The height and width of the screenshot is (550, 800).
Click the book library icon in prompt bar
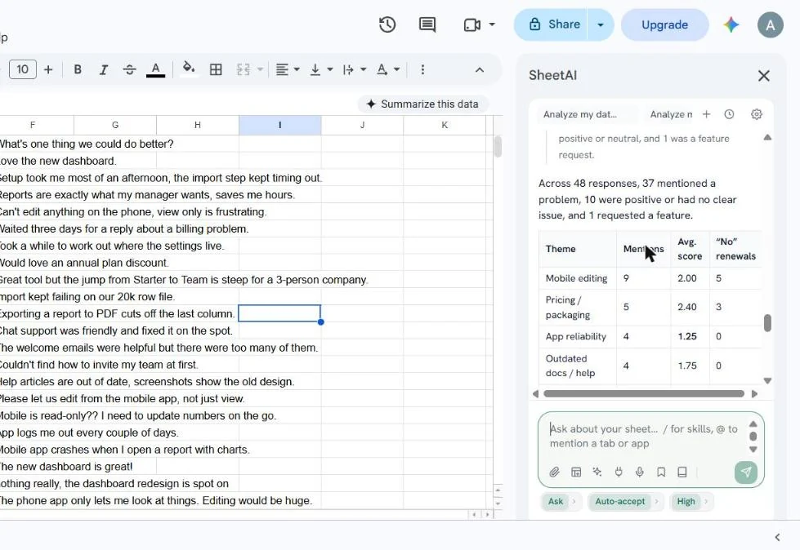(x=682, y=472)
